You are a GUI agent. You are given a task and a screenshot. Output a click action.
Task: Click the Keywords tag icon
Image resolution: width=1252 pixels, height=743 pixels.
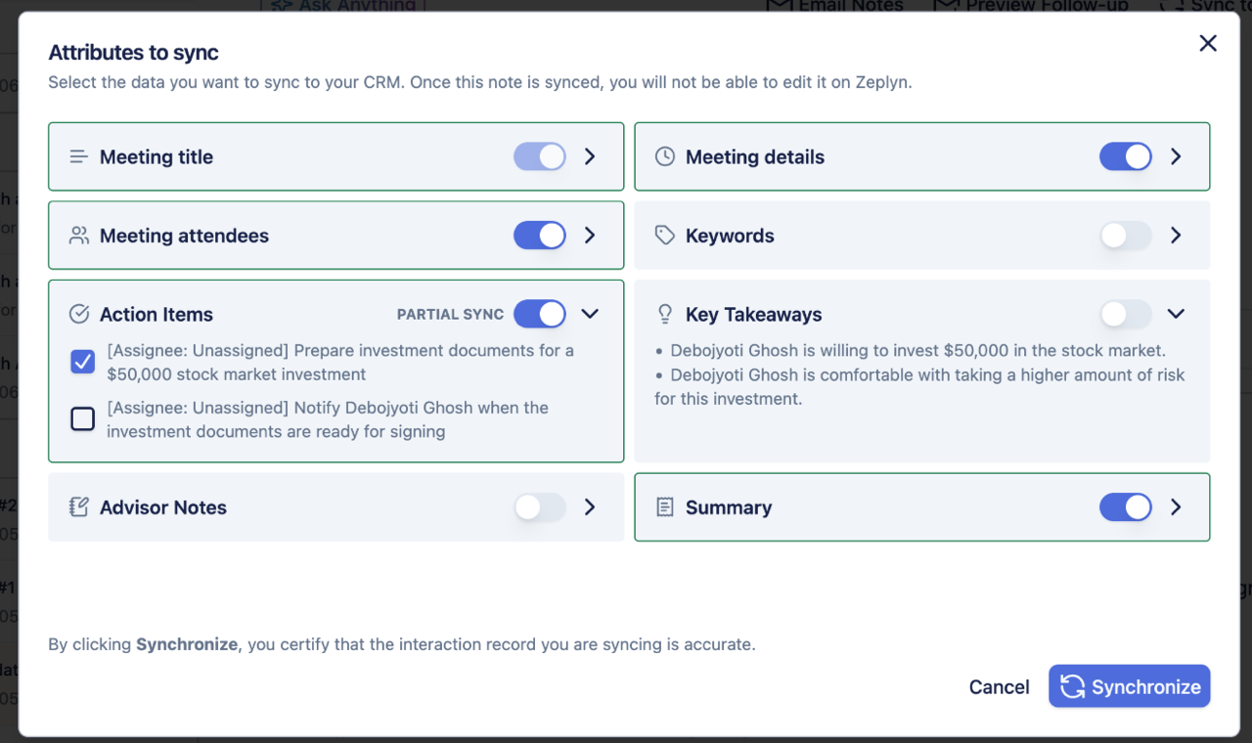click(665, 236)
